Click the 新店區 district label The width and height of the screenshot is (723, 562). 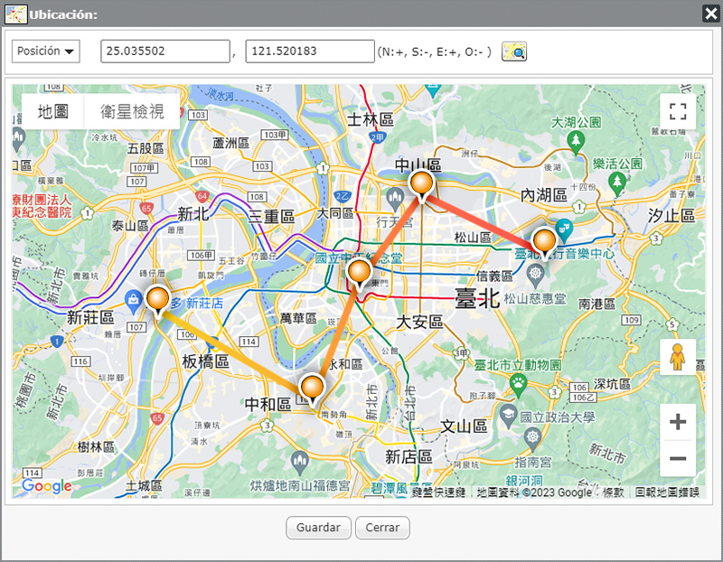tap(408, 457)
